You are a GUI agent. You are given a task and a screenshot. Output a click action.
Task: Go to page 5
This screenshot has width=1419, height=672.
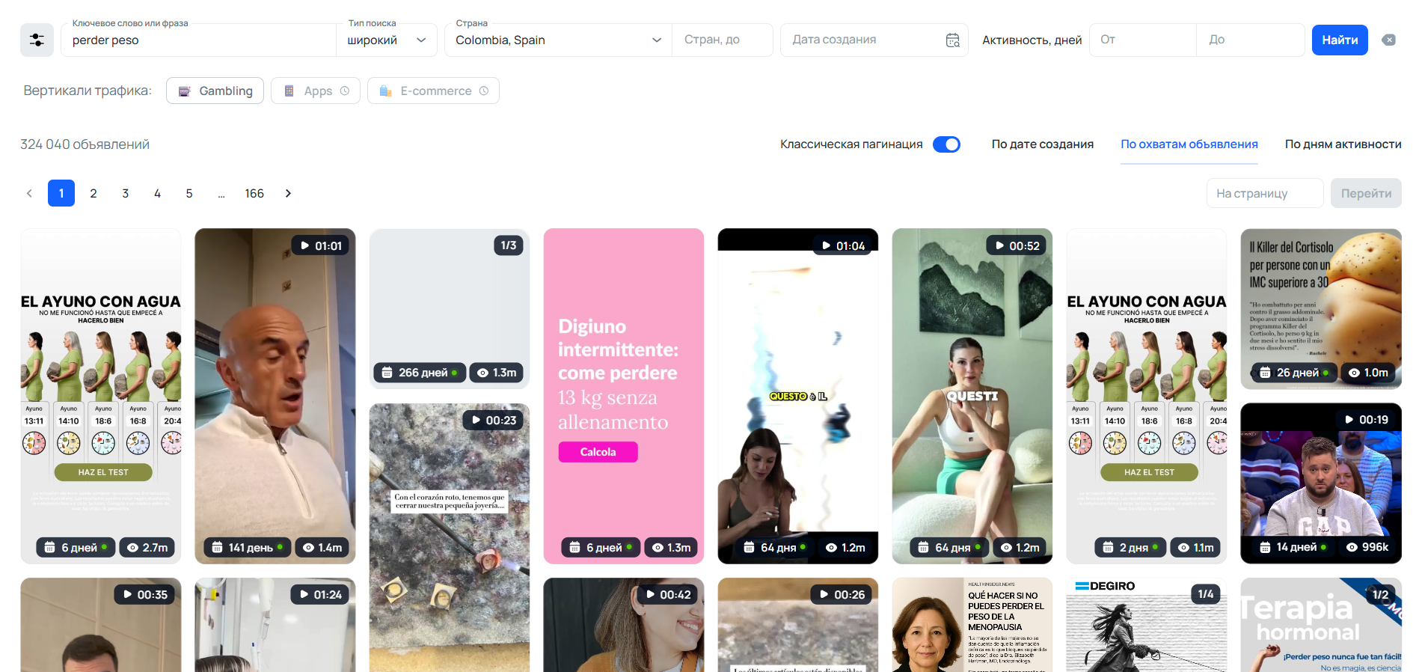coord(189,193)
